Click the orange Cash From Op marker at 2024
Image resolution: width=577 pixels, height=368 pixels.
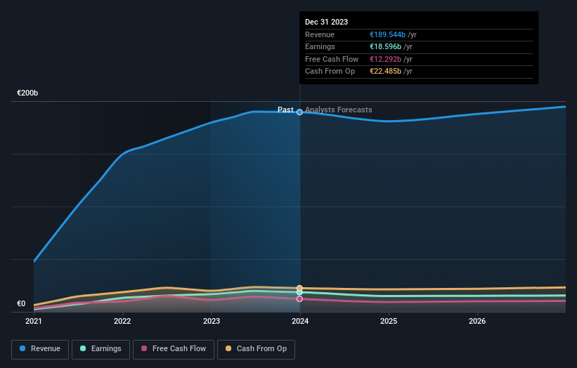tap(299, 288)
